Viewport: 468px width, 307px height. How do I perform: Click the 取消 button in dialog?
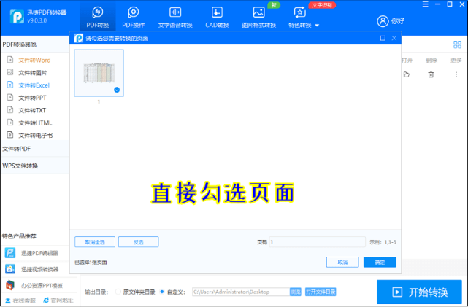pos(342,263)
